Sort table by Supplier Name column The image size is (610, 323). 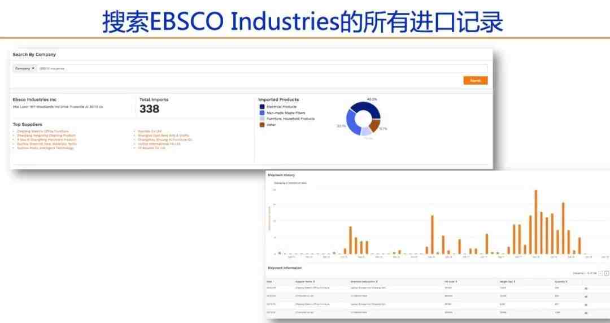[305, 281]
